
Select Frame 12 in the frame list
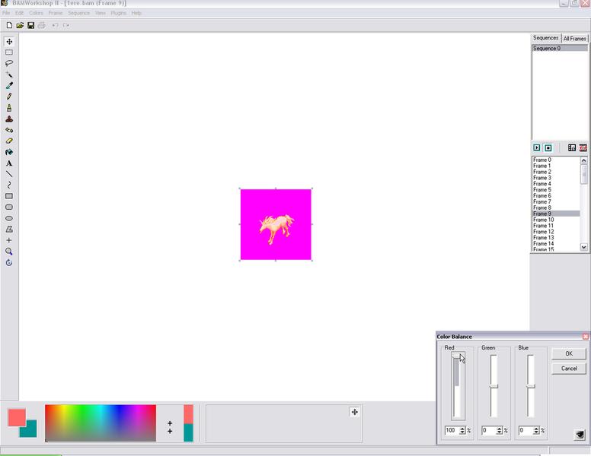point(556,231)
